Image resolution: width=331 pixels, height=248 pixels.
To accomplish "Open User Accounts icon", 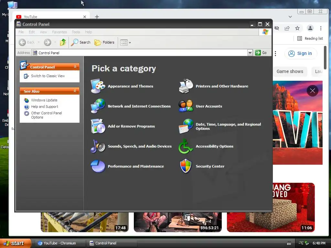I will (186, 106).
